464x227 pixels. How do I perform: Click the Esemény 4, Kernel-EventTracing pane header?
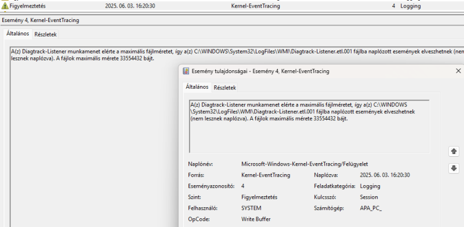pyautogui.click(x=41, y=20)
